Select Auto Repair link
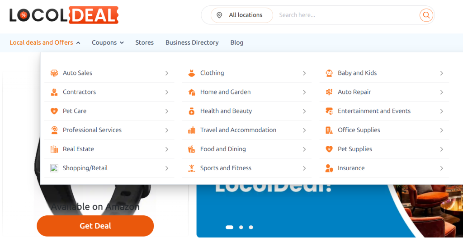The height and width of the screenshot is (251, 463). 354,92
